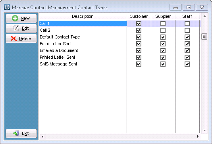This screenshot has height=144, width=212.
Task: Check Staff for Call 1
Action: pos(187,24)
